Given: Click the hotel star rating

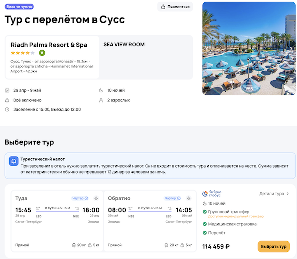Looking at the screenshot, I should 23,52.
